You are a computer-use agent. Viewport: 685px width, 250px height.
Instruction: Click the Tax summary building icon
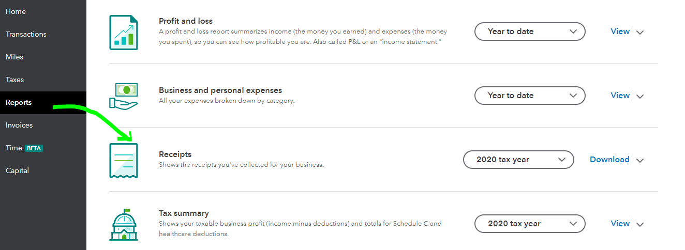pos(124,224)
